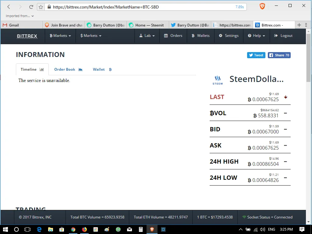Expand the Help dropdown menu
312x234 pixels.
[257, 36]
